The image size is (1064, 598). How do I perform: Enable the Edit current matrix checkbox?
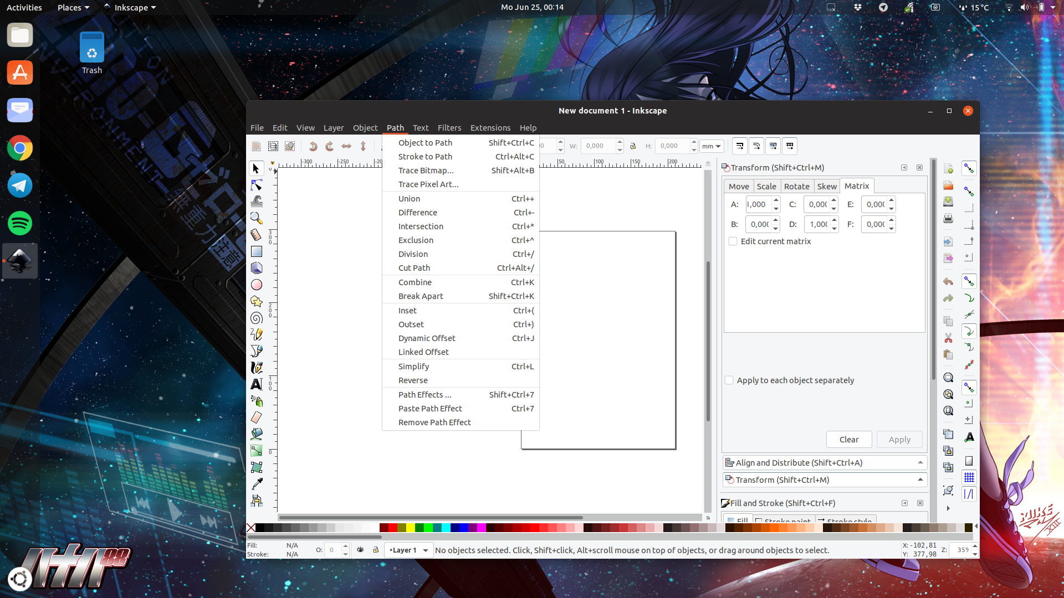[x=733, y=241]
